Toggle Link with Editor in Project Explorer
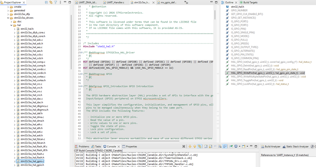 coord(51,3)
